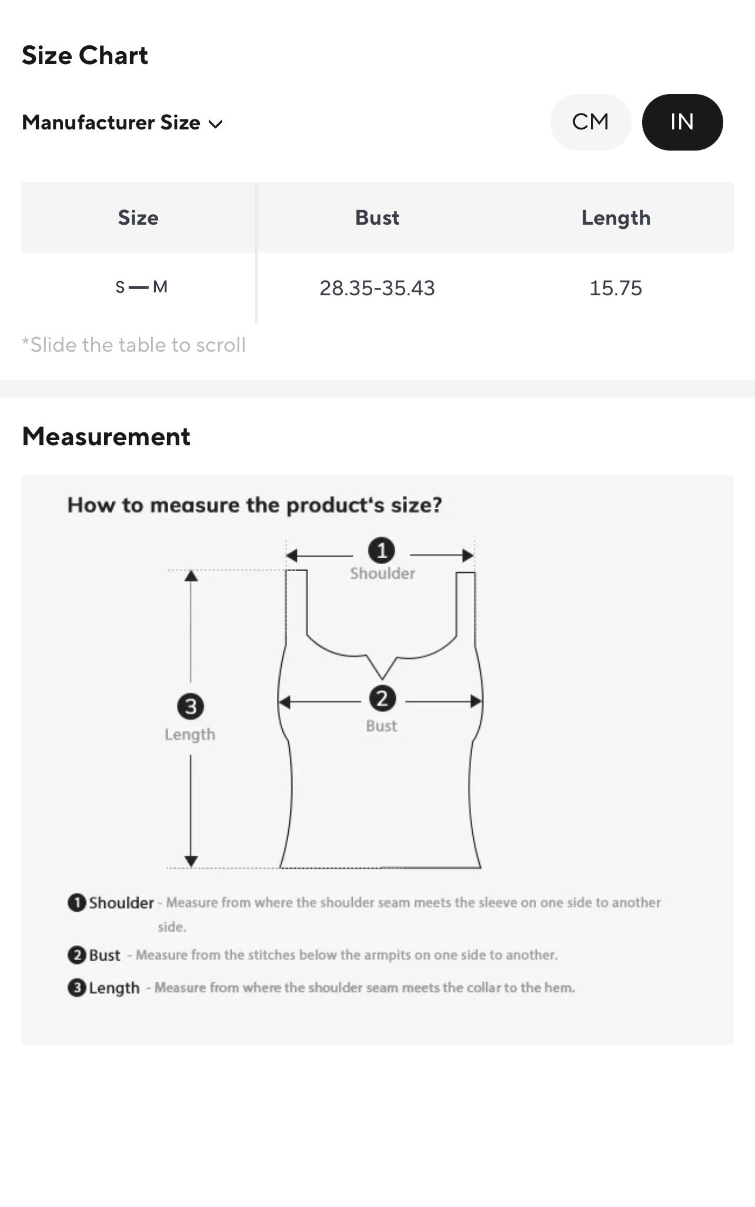The height and width of the screenshot is (1207, 755).
Task: Click the bust value 28.35-35.43
Action: coord(377,288)
